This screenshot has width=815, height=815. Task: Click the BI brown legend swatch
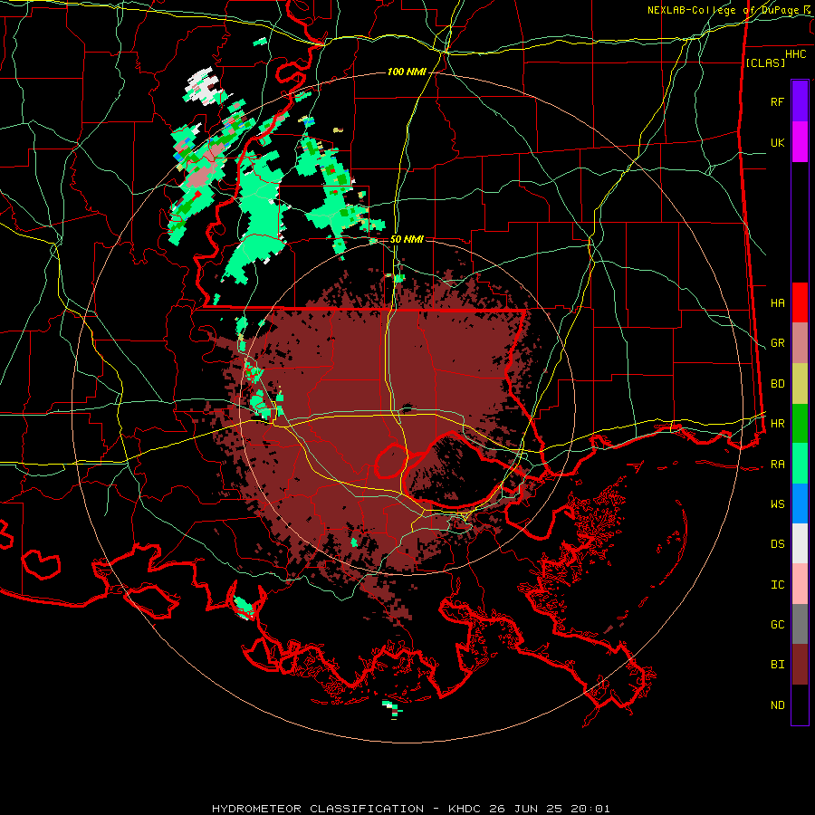(800, 665)
